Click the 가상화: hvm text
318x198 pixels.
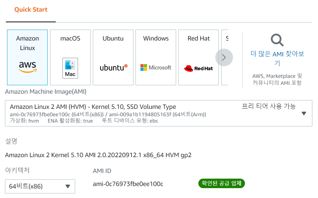pos(24,121)
